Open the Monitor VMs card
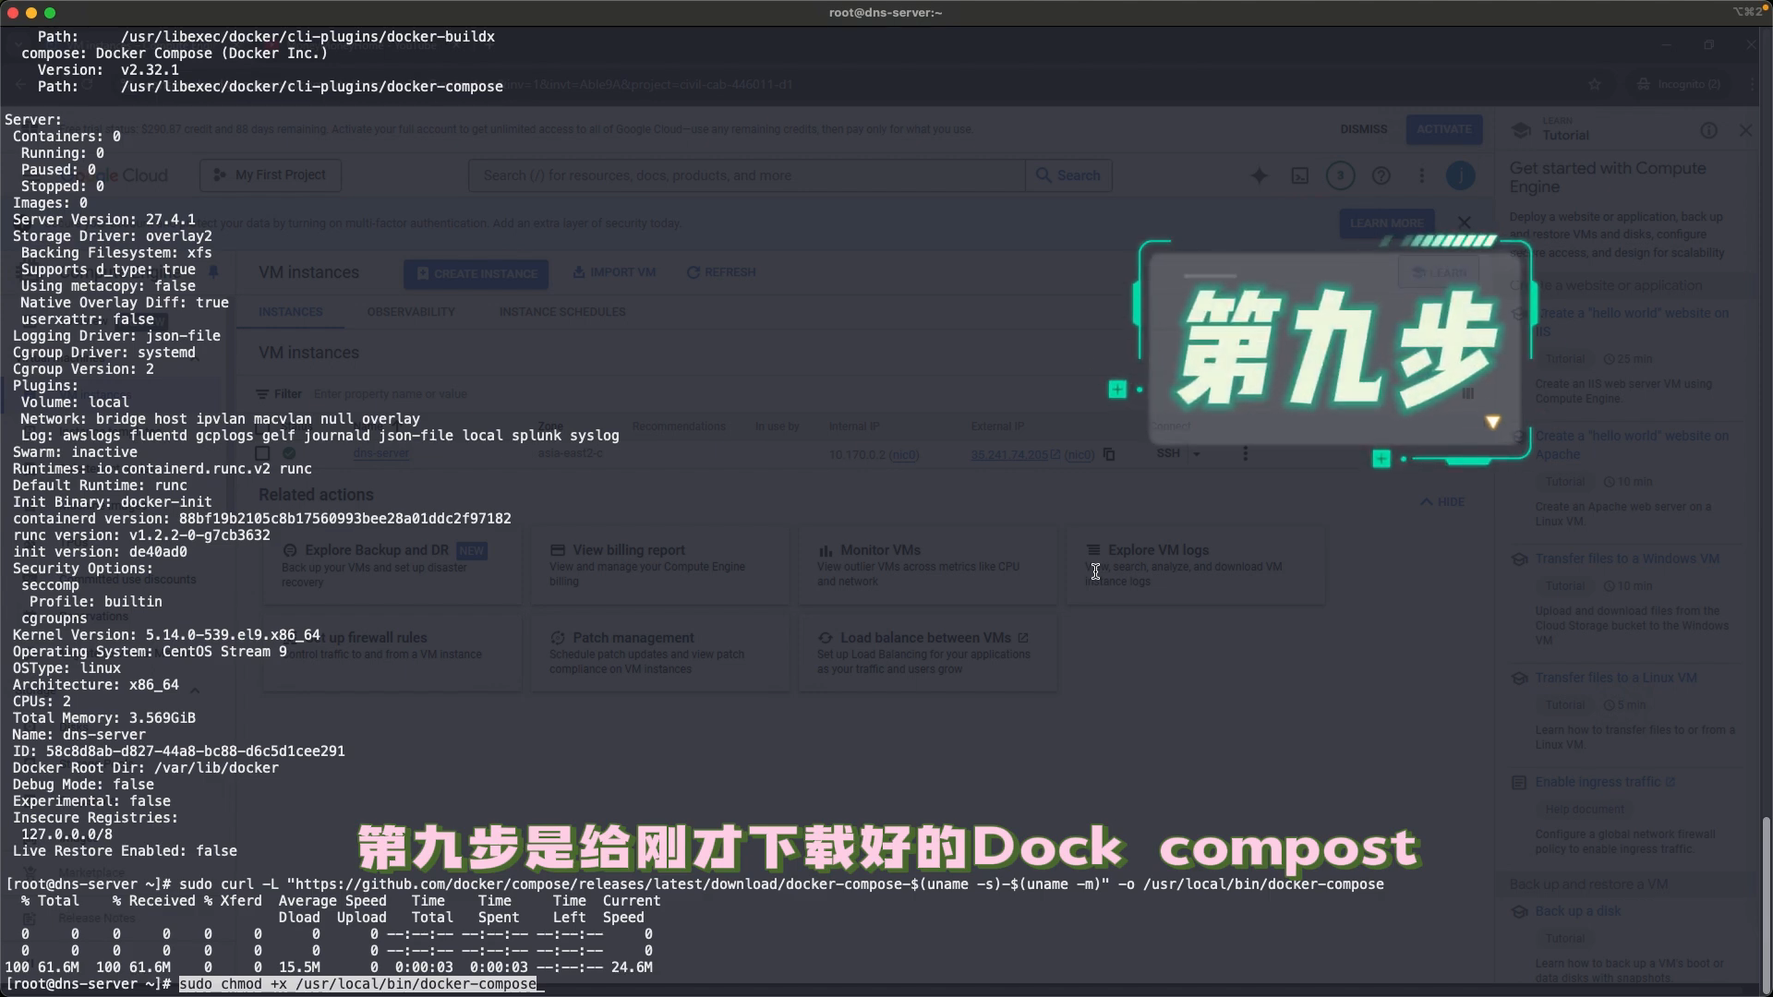Viewport: 1773px width, 997px height. 927,565
